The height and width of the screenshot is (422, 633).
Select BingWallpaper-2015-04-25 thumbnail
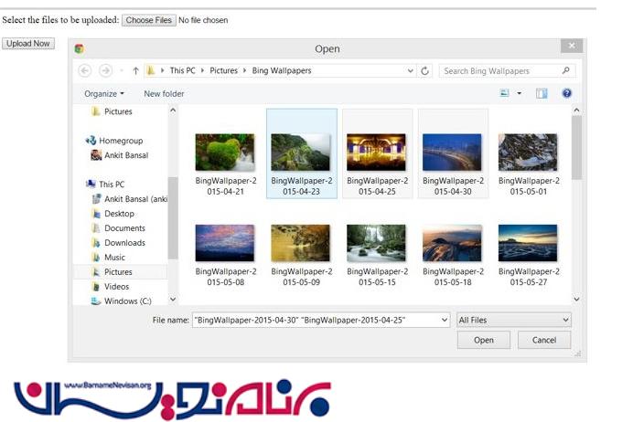pos(377,153)
